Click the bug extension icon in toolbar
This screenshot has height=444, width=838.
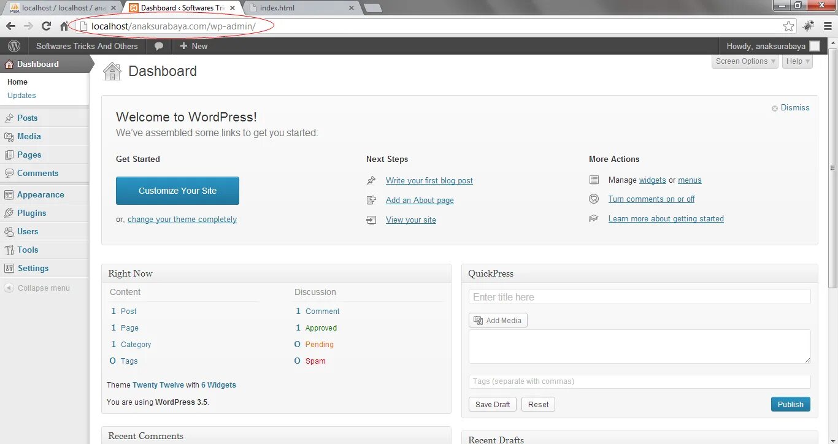[809, 26]
